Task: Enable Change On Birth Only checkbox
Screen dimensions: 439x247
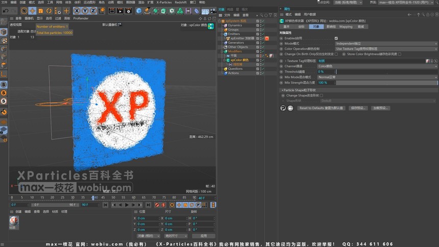Action: [336, 54]
